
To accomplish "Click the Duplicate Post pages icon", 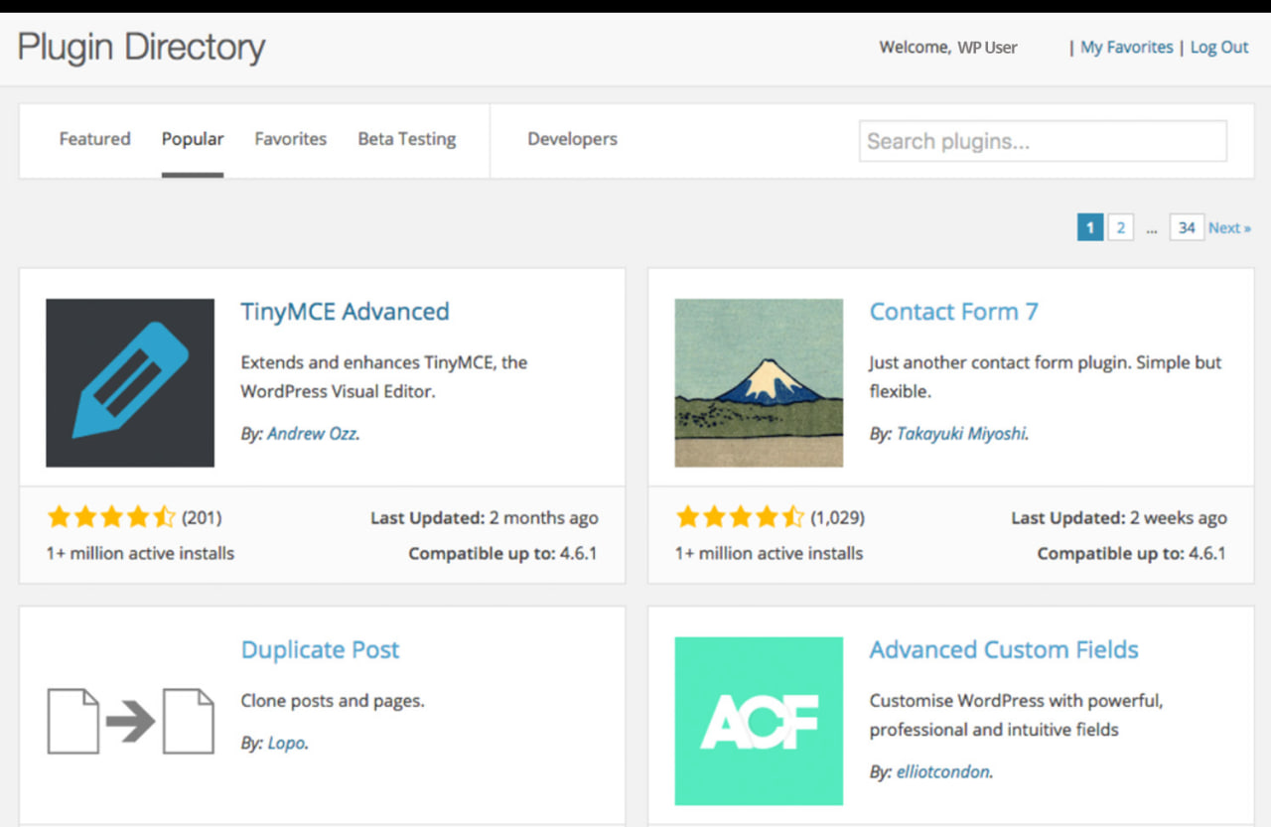I will [x=130, y=721].
